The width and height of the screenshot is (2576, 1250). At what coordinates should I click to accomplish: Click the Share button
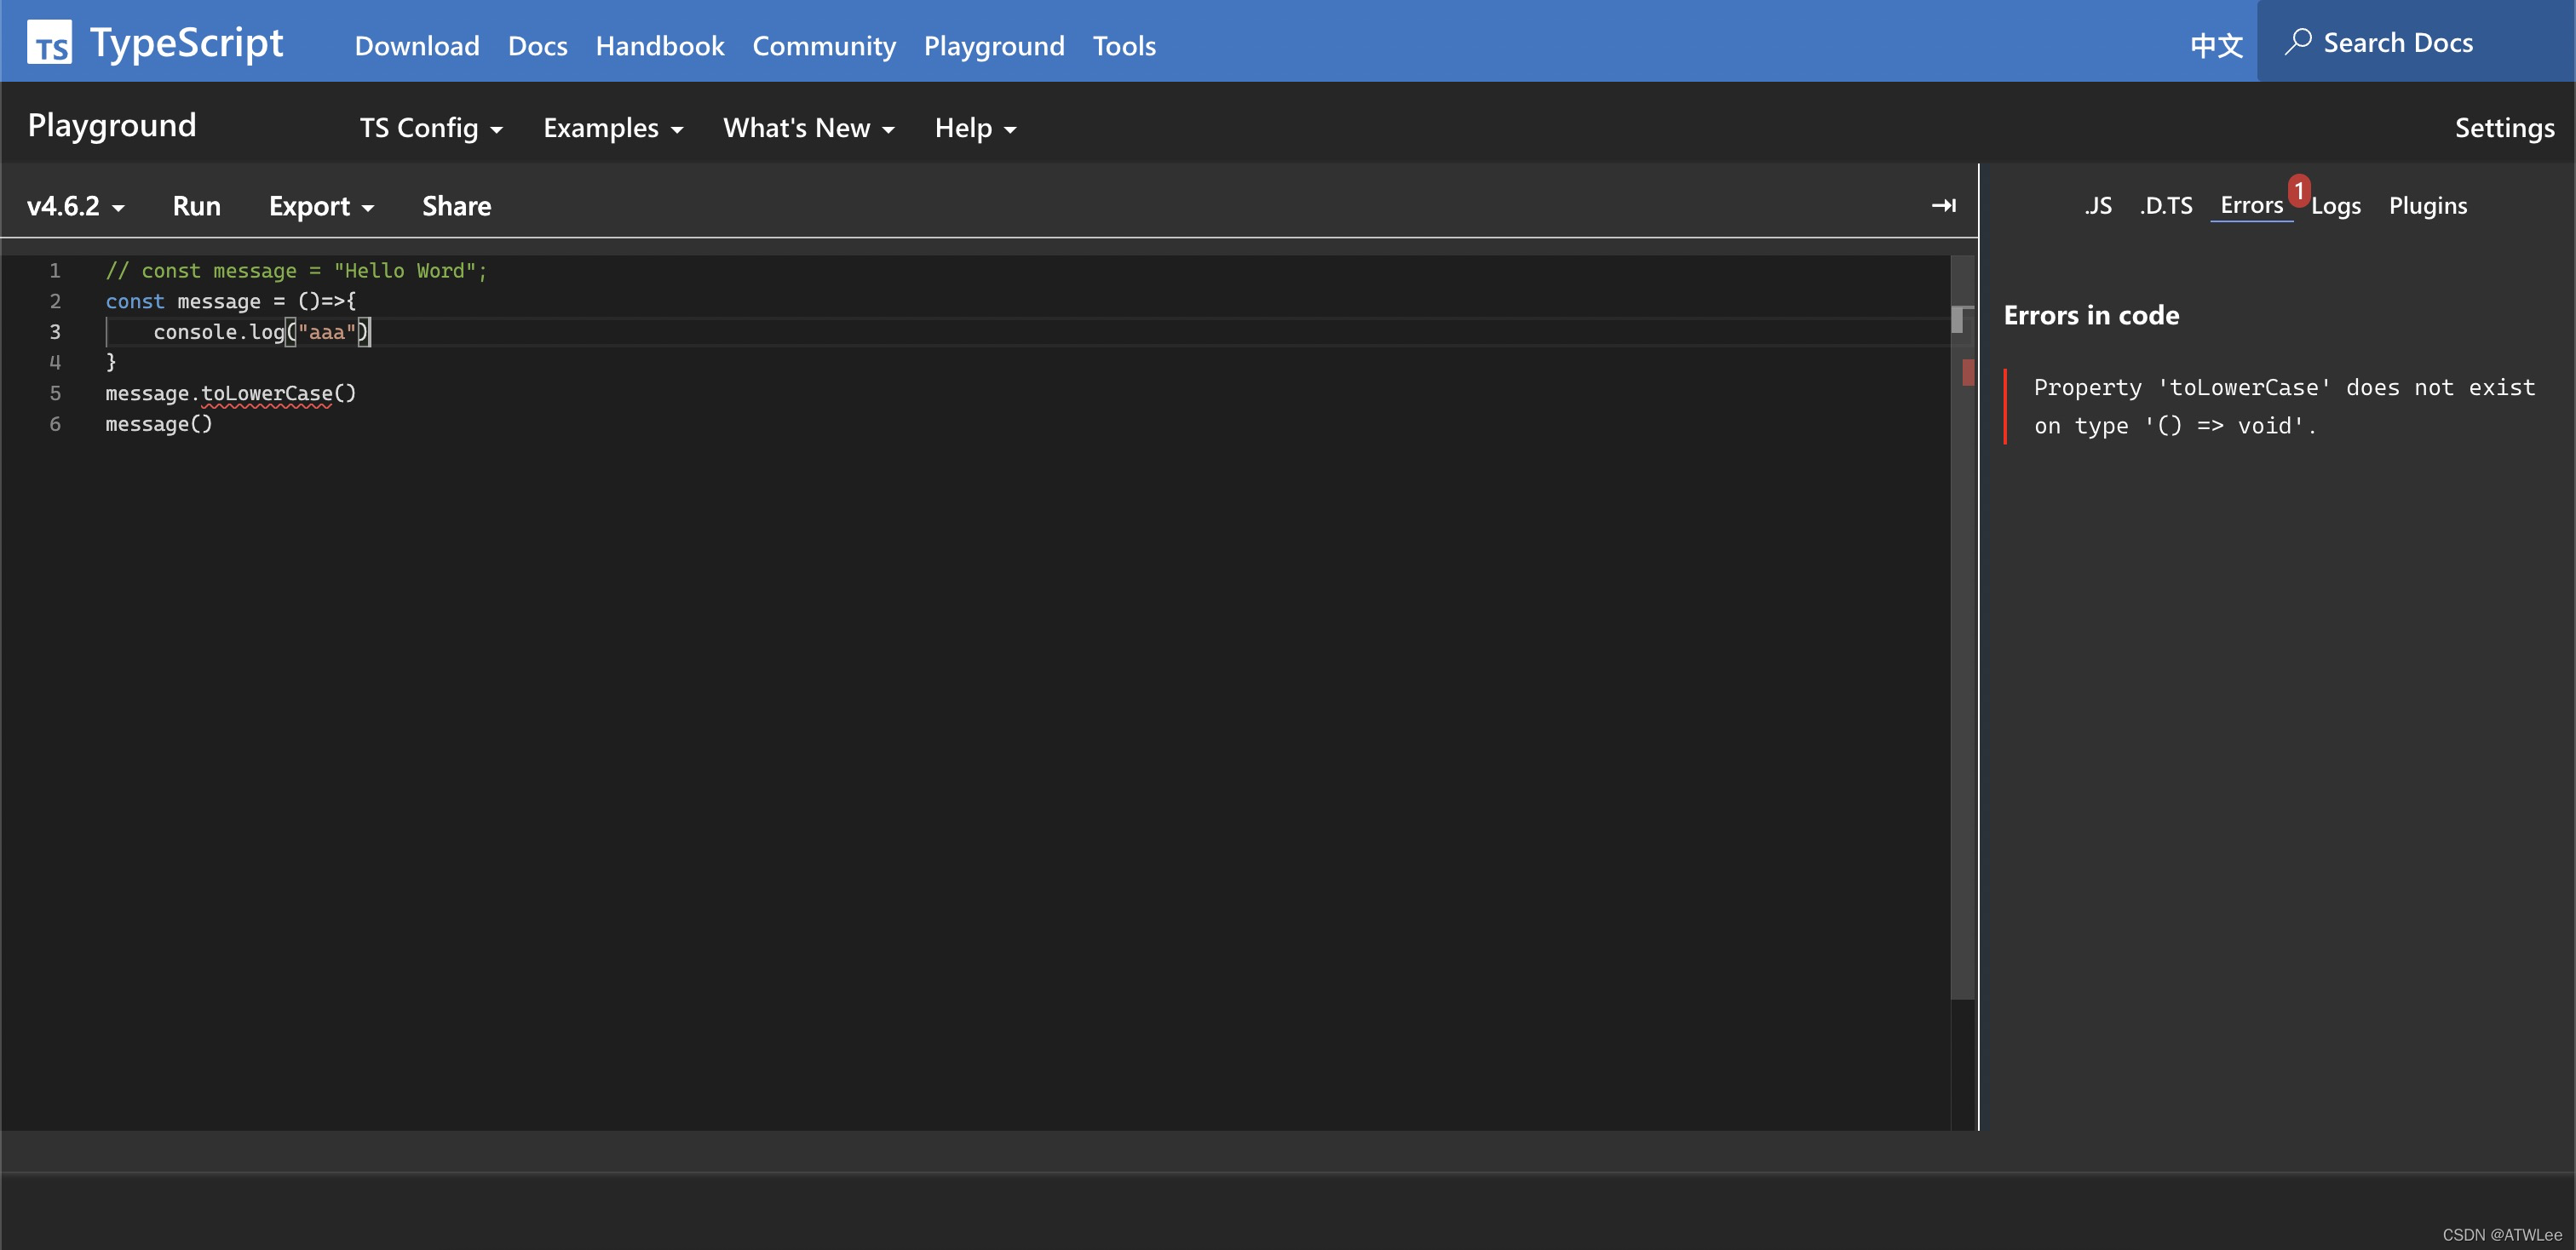tap(456, 206)
